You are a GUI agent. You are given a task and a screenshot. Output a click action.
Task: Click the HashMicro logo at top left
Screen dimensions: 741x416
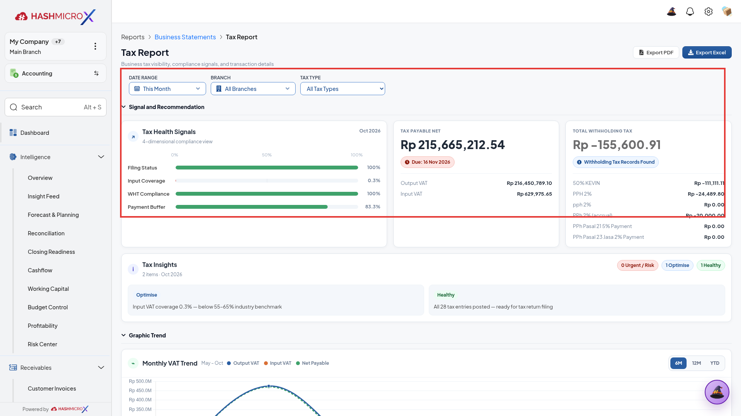(x=56, y=17)
